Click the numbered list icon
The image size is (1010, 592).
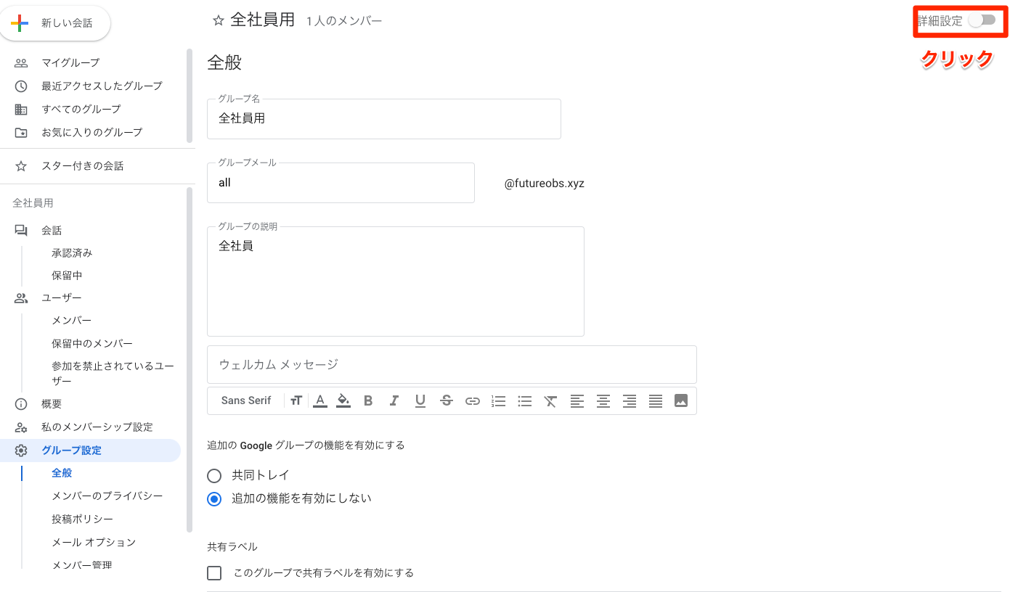tap(499, 400)
